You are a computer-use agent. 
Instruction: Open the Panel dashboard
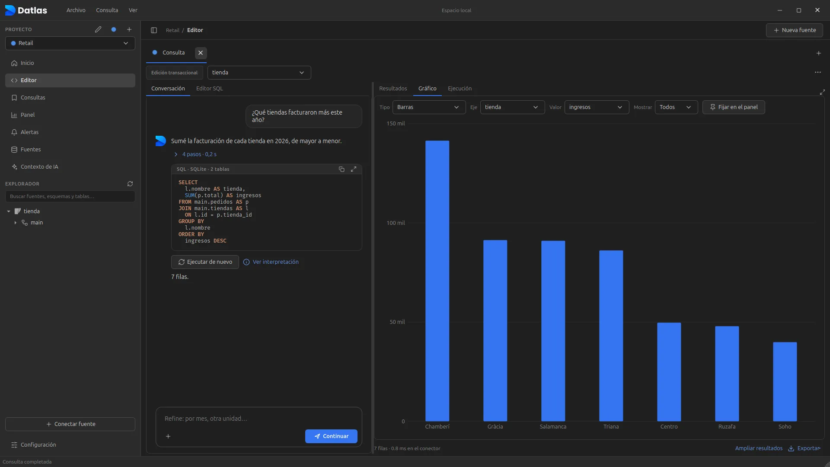tap(70, 115)
